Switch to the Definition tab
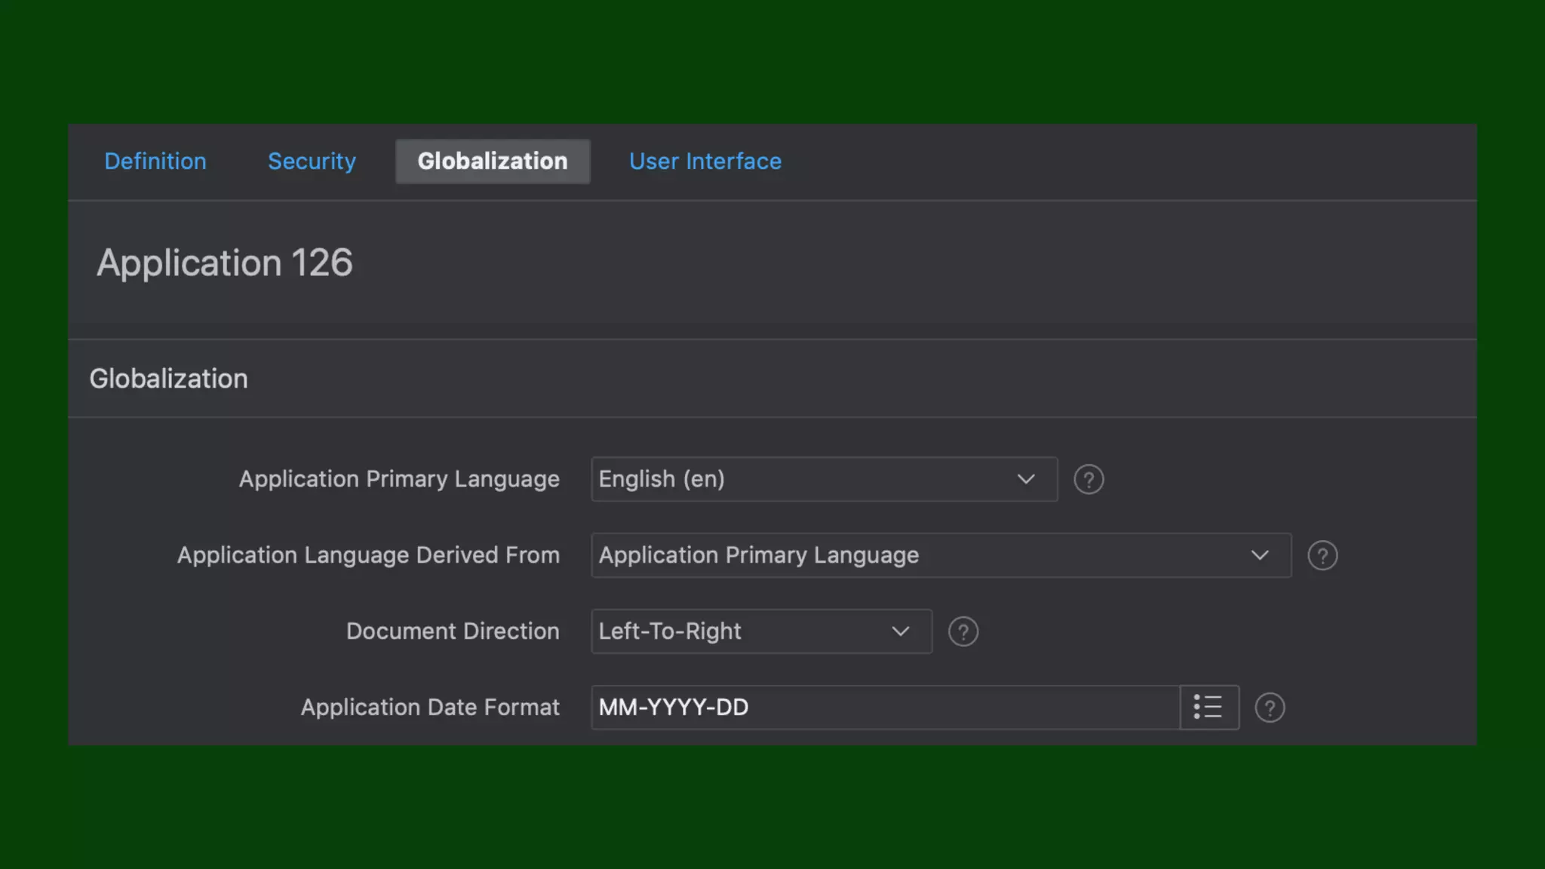The width and height of the screenshot is (1545, 869). coord(155,161)
